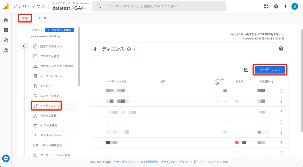The image size is (303, 167).
Task: Click the help icon beside オーディエンス heading
Action: coord(281,49)
